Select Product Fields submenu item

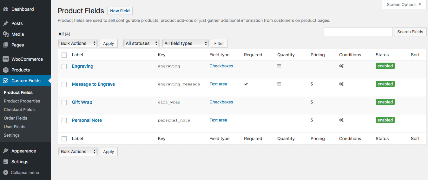18,92
